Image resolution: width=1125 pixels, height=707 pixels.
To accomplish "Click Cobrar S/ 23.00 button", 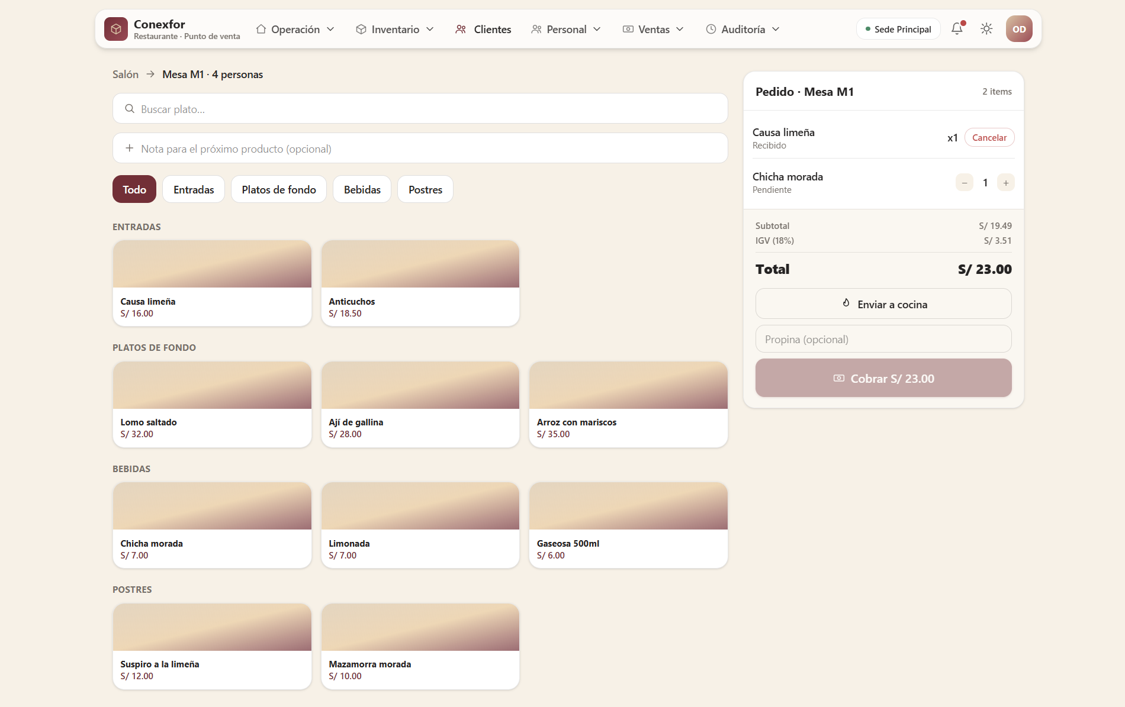I will point(883,379).
